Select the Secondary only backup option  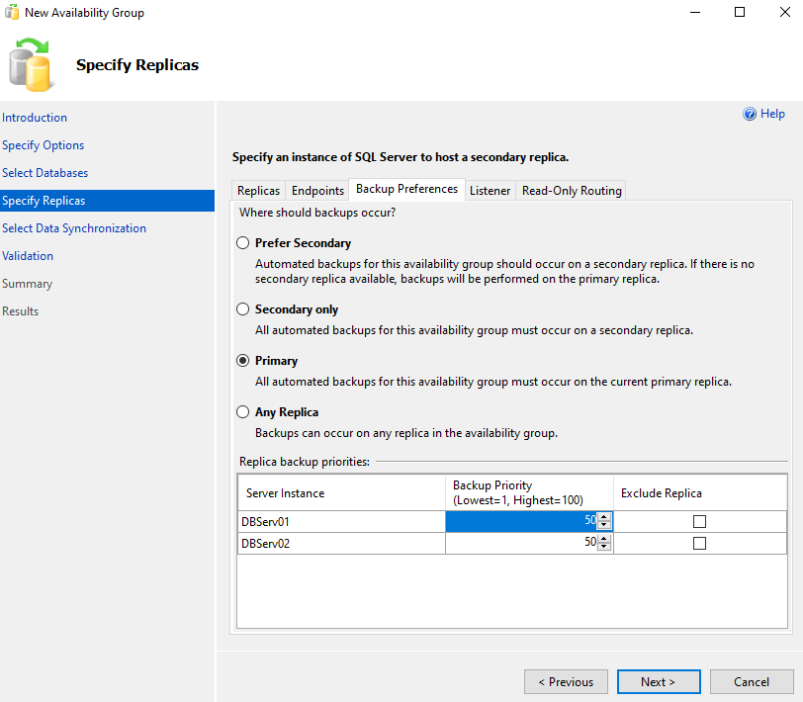point(243,309)
